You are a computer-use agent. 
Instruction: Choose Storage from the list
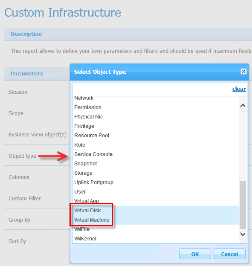point(156,173)
